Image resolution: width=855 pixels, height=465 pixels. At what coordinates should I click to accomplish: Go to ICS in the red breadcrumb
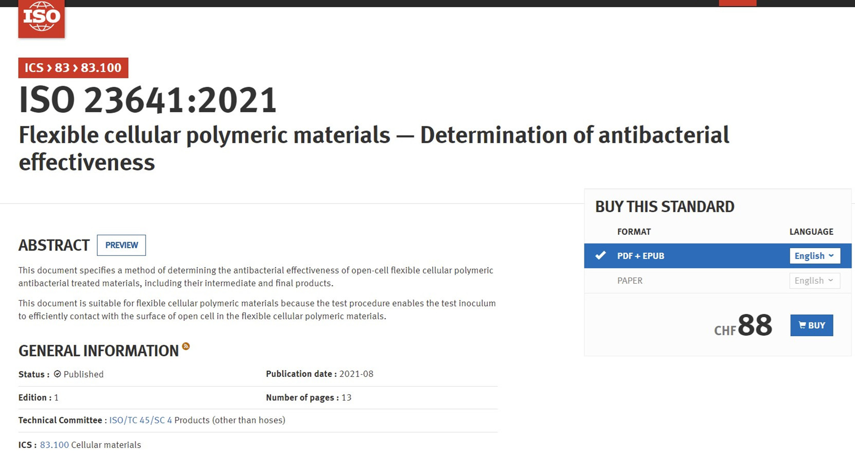tap(34, 68)
